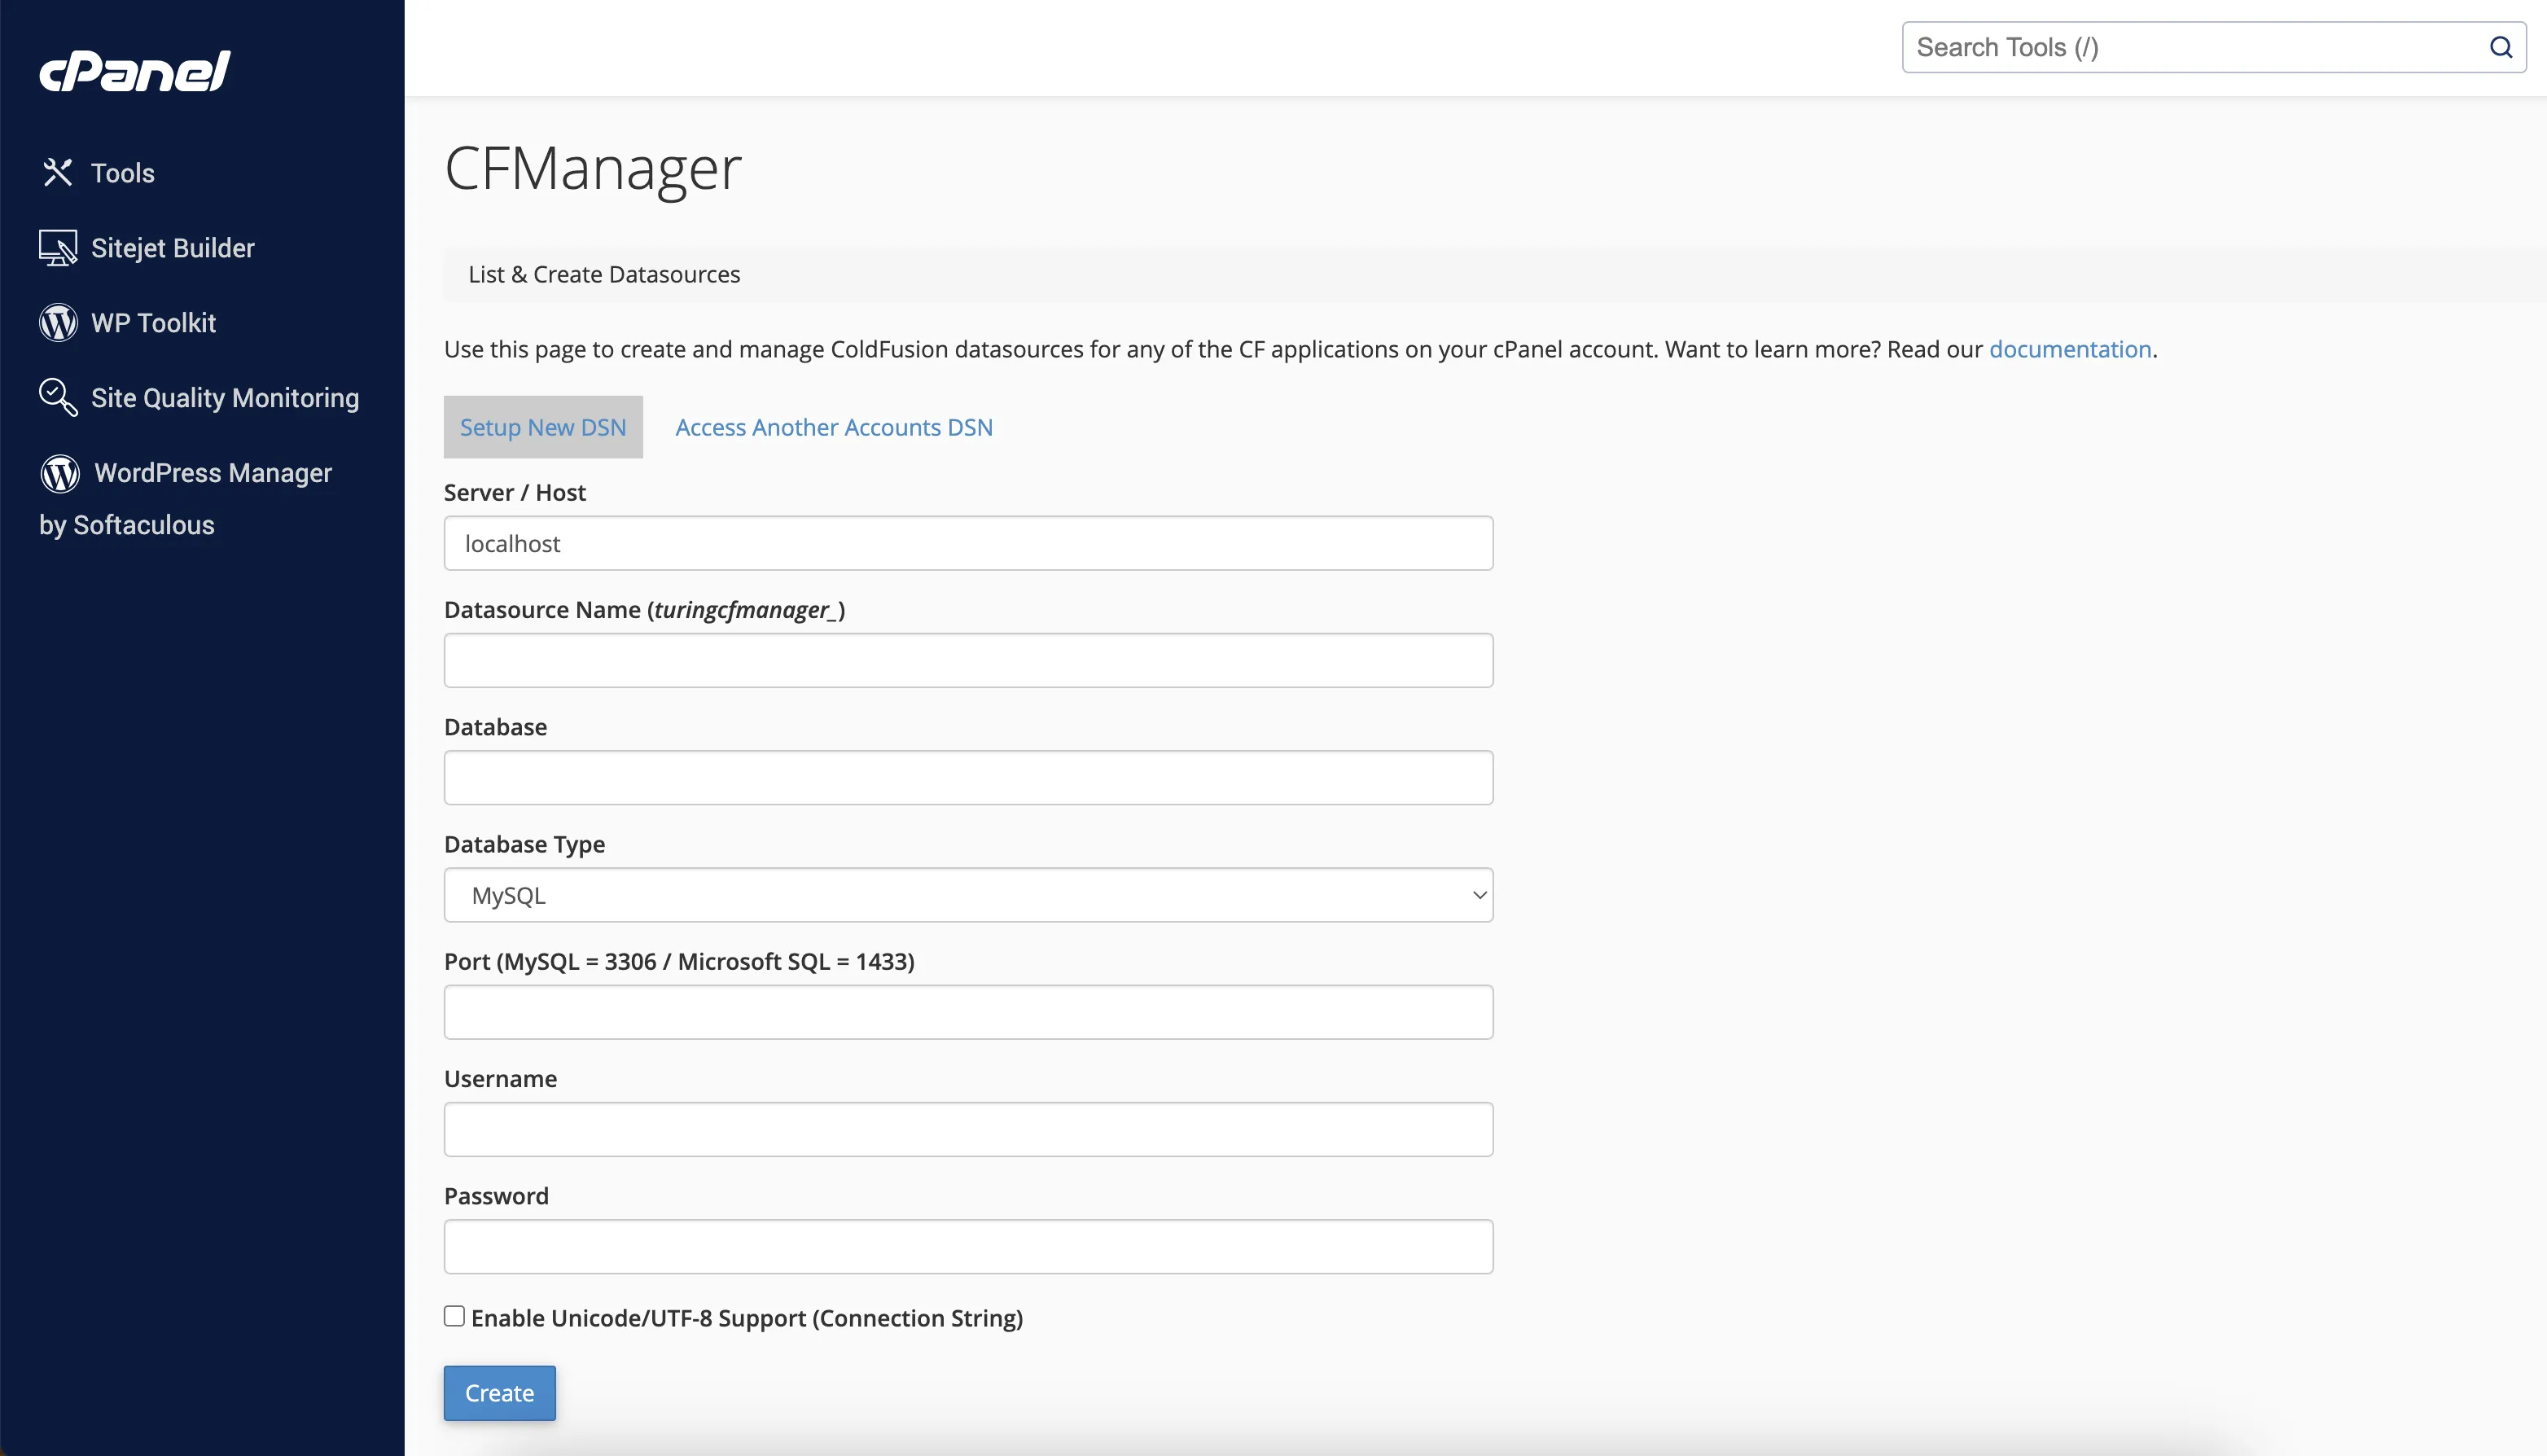Select the Password input box
Screen dimensions: 2547x1456
pos(967,1246)
